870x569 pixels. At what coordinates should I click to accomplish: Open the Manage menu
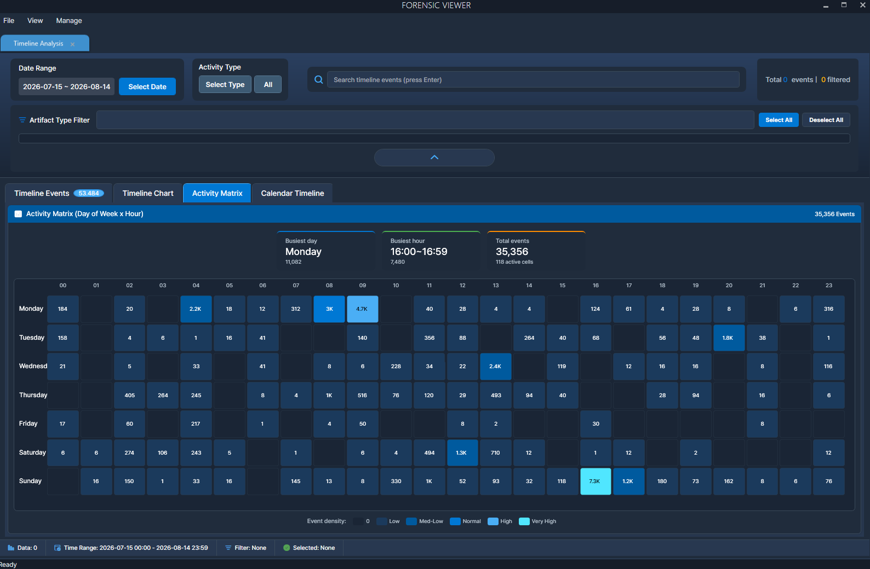click(69, 21)
